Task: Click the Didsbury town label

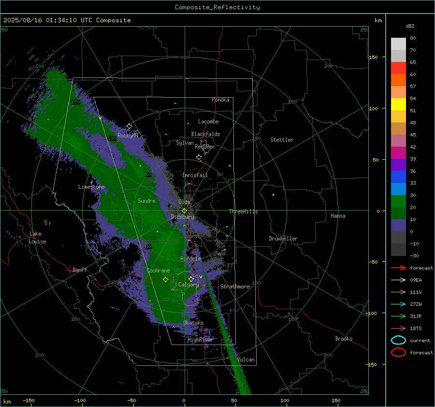Action: pos(183,217)
